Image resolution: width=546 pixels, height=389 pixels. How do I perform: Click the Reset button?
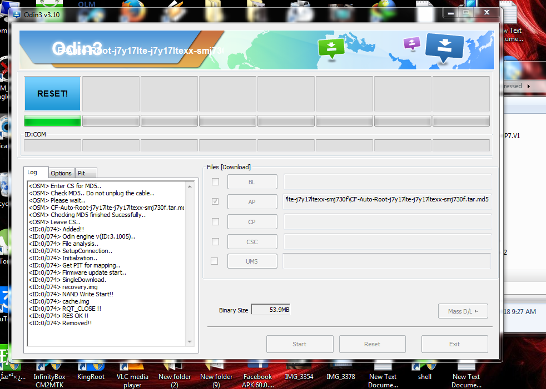pos(372,344)
